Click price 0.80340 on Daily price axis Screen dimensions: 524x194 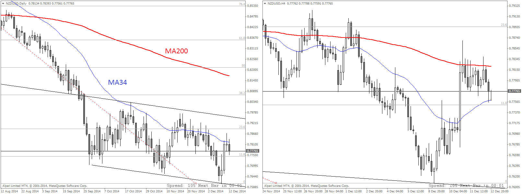click(253, 102)
